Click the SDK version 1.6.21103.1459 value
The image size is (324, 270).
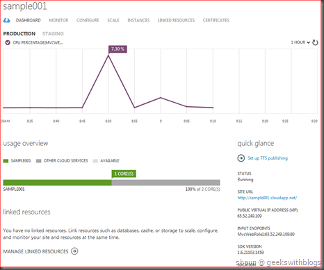(250, 253)
